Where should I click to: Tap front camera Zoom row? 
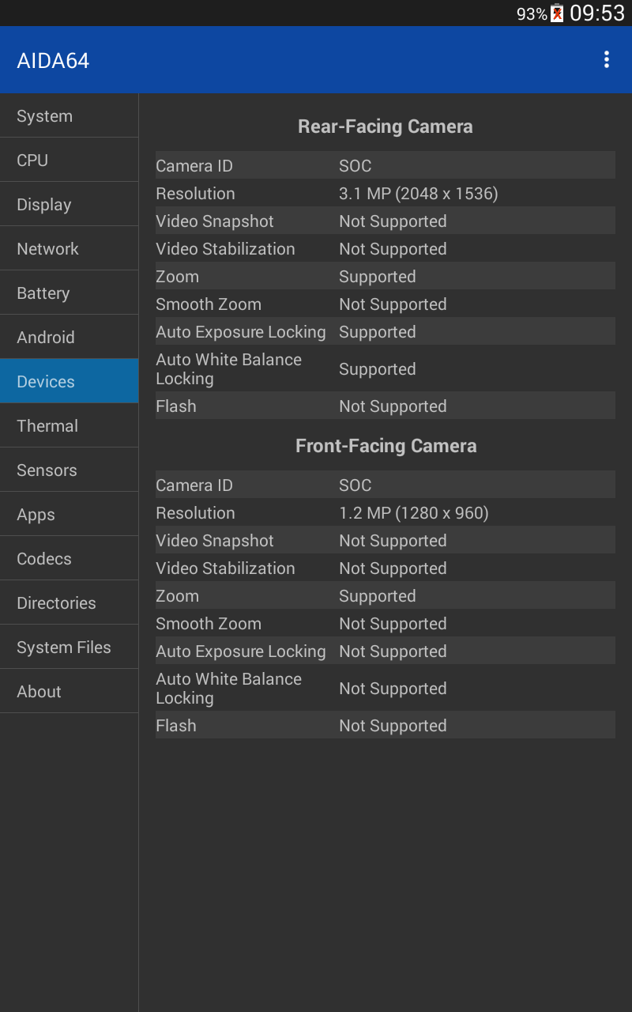386,595
